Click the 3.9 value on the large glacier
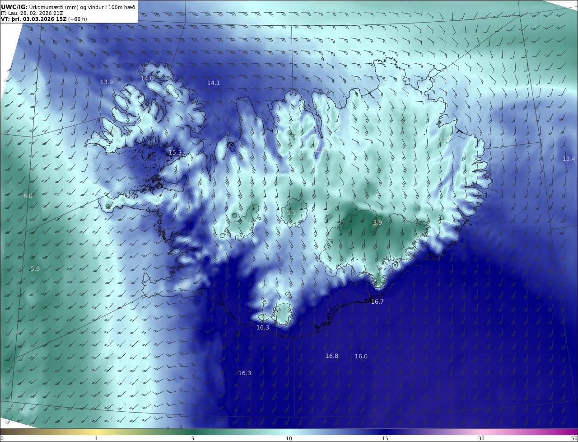The image size is (578, 442). coord(378,222)
